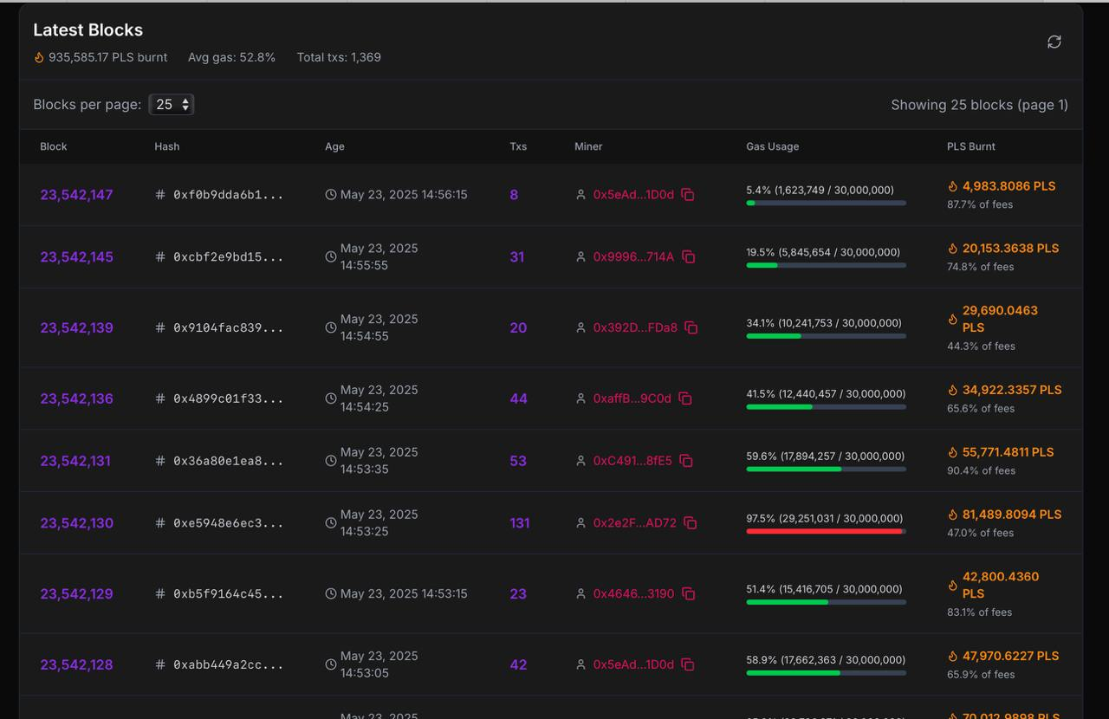Click the Age column header
1109x719 pixels.
pyautogui.click(x=334, y=146)
